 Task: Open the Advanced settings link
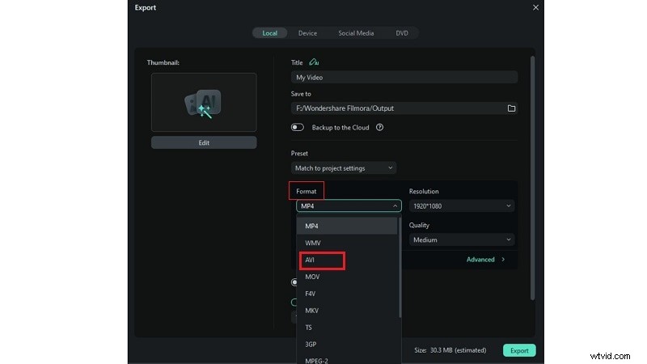[x=485, y=259]
